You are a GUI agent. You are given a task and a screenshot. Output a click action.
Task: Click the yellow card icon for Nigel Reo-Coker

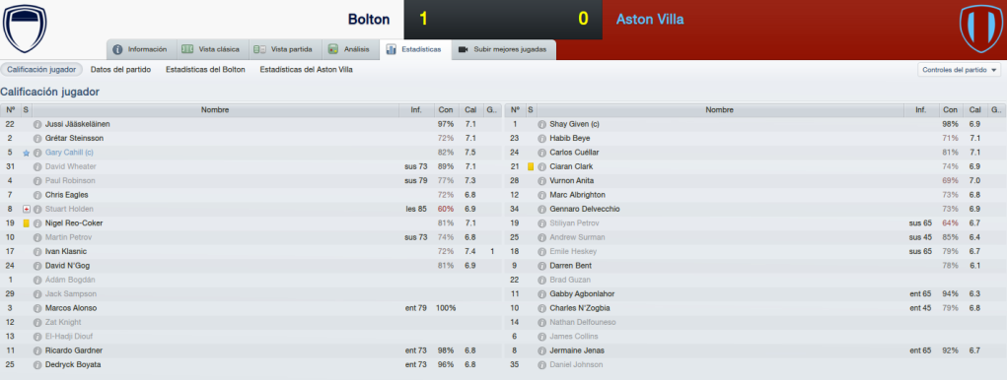[x=27, y=223]
